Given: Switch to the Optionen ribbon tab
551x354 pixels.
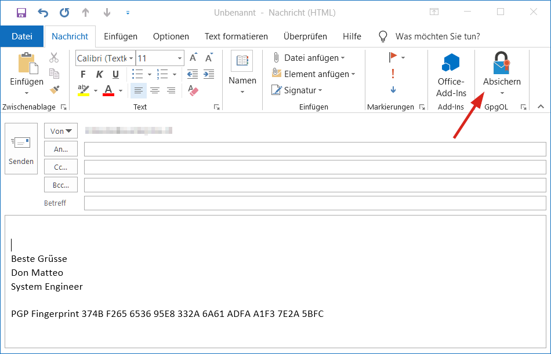Looking at the screenshot, I should coord(171,36).
